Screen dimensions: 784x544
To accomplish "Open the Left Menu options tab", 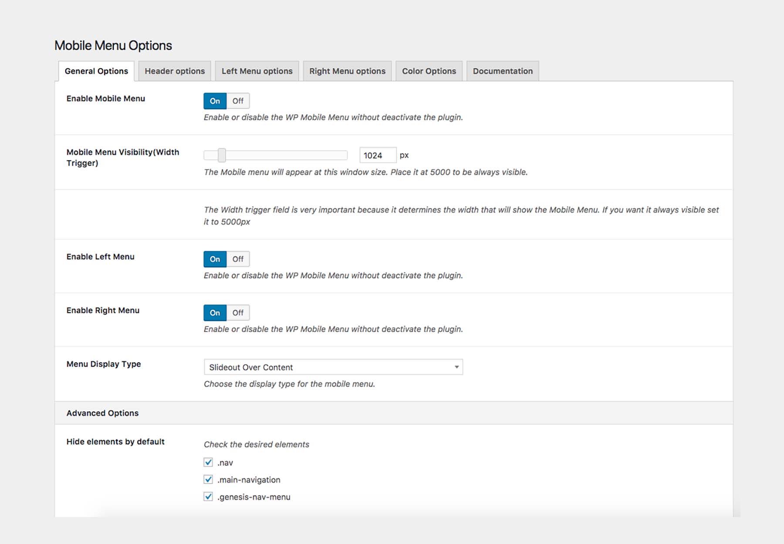I will click(257, 71).
